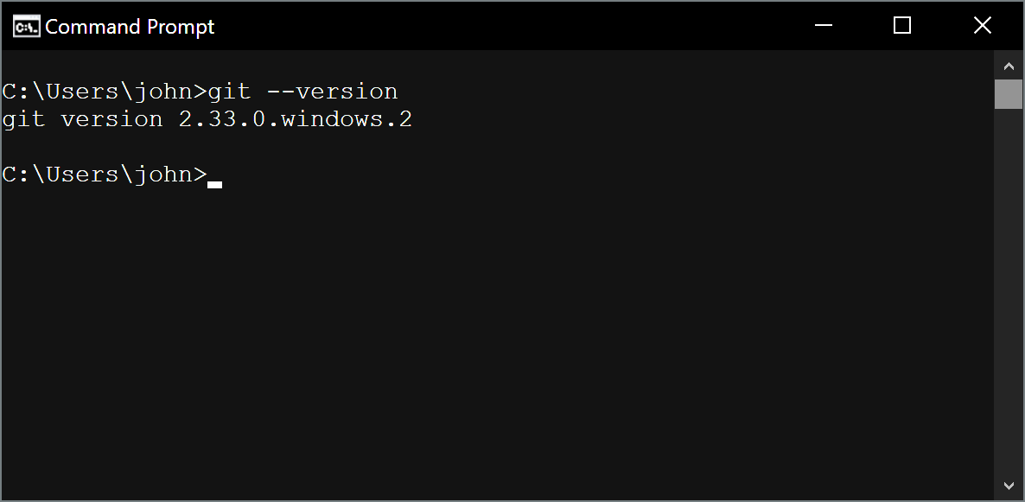The height and width of the screenshot is (502, 1025).
Task: Click the word "--version" in the command
Action: pyautogui.click(x=332, y=92)
